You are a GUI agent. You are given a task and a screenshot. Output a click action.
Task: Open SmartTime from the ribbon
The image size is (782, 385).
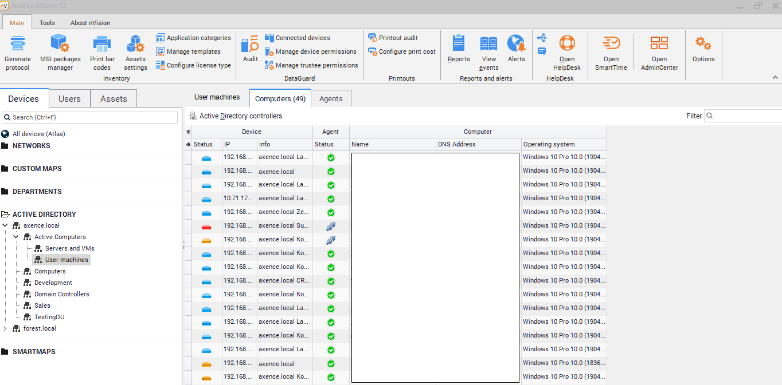click(x=611, y=45)
